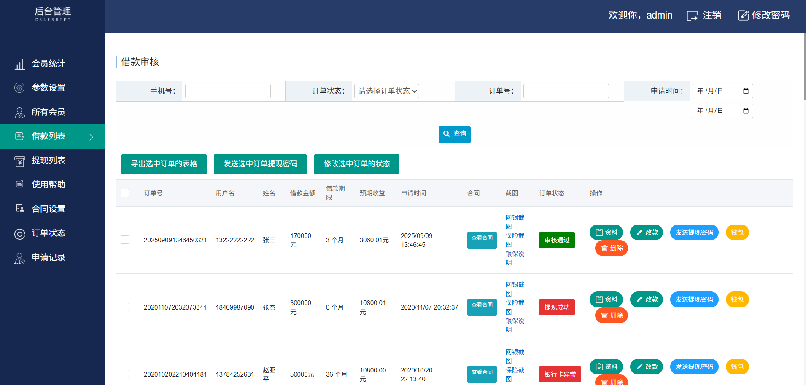Open the second 申请时间 date picker
Viewport: 806px width, 385px height.
[746, 111]
